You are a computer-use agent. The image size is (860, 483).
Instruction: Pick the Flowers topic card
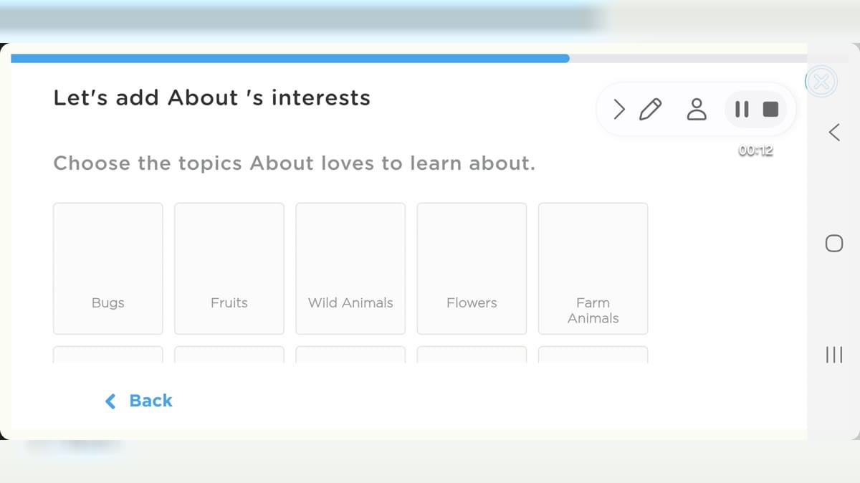point(472,269)
